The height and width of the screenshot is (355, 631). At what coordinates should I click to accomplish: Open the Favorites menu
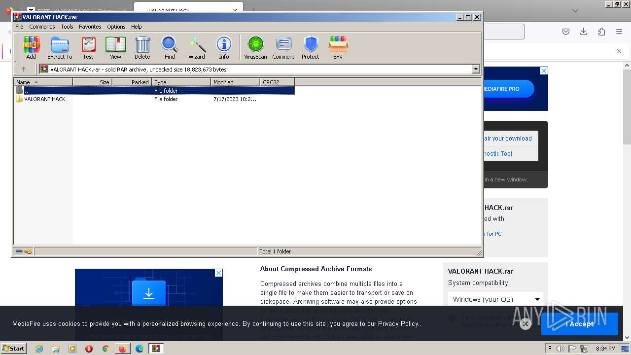point(90,27)
